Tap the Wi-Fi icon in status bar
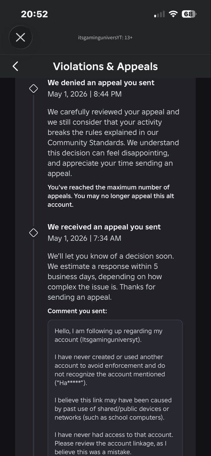 174,14
